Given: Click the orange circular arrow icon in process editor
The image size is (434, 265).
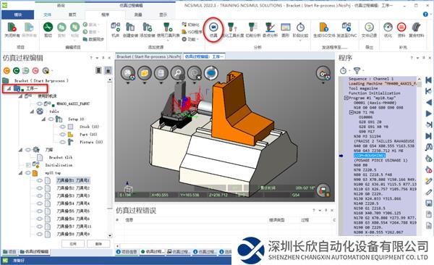Looking at the screenshot, I should (7, 71).
